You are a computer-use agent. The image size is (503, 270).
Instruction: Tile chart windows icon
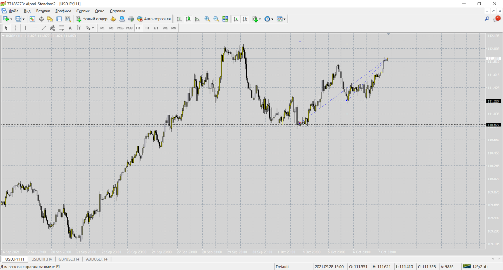225,19
